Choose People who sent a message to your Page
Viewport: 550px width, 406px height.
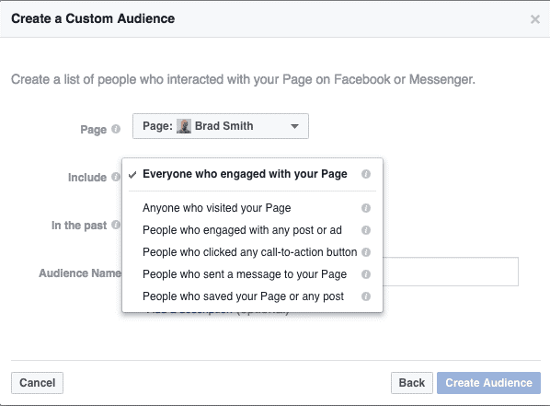point(245,274)
